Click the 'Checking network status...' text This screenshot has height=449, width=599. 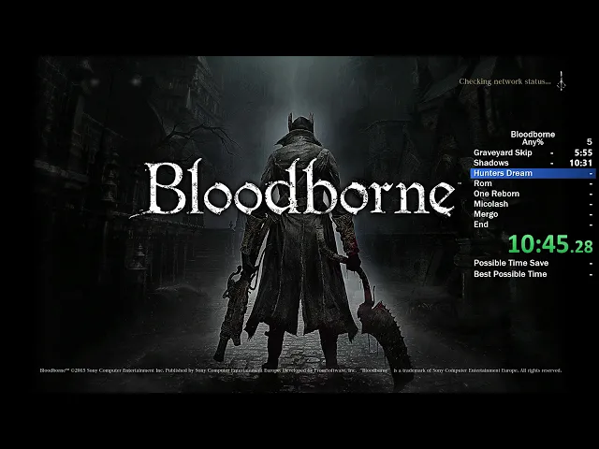click(504, 81)
